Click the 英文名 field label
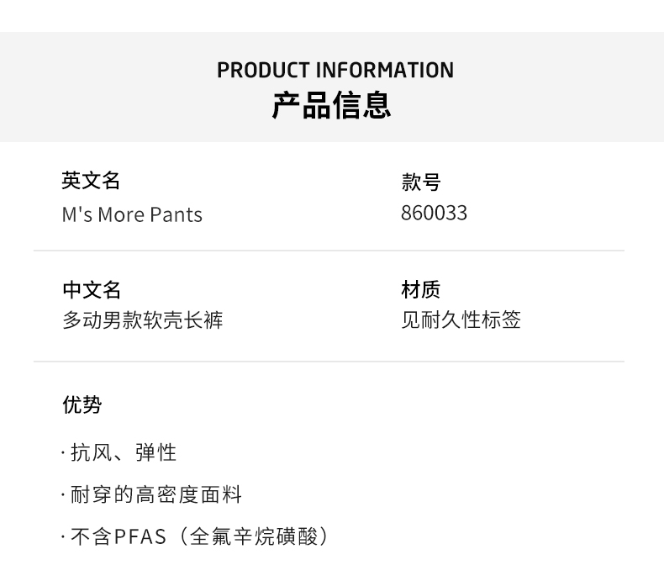The width and height of the screenshot is (664, 581). tap(91, 180)
